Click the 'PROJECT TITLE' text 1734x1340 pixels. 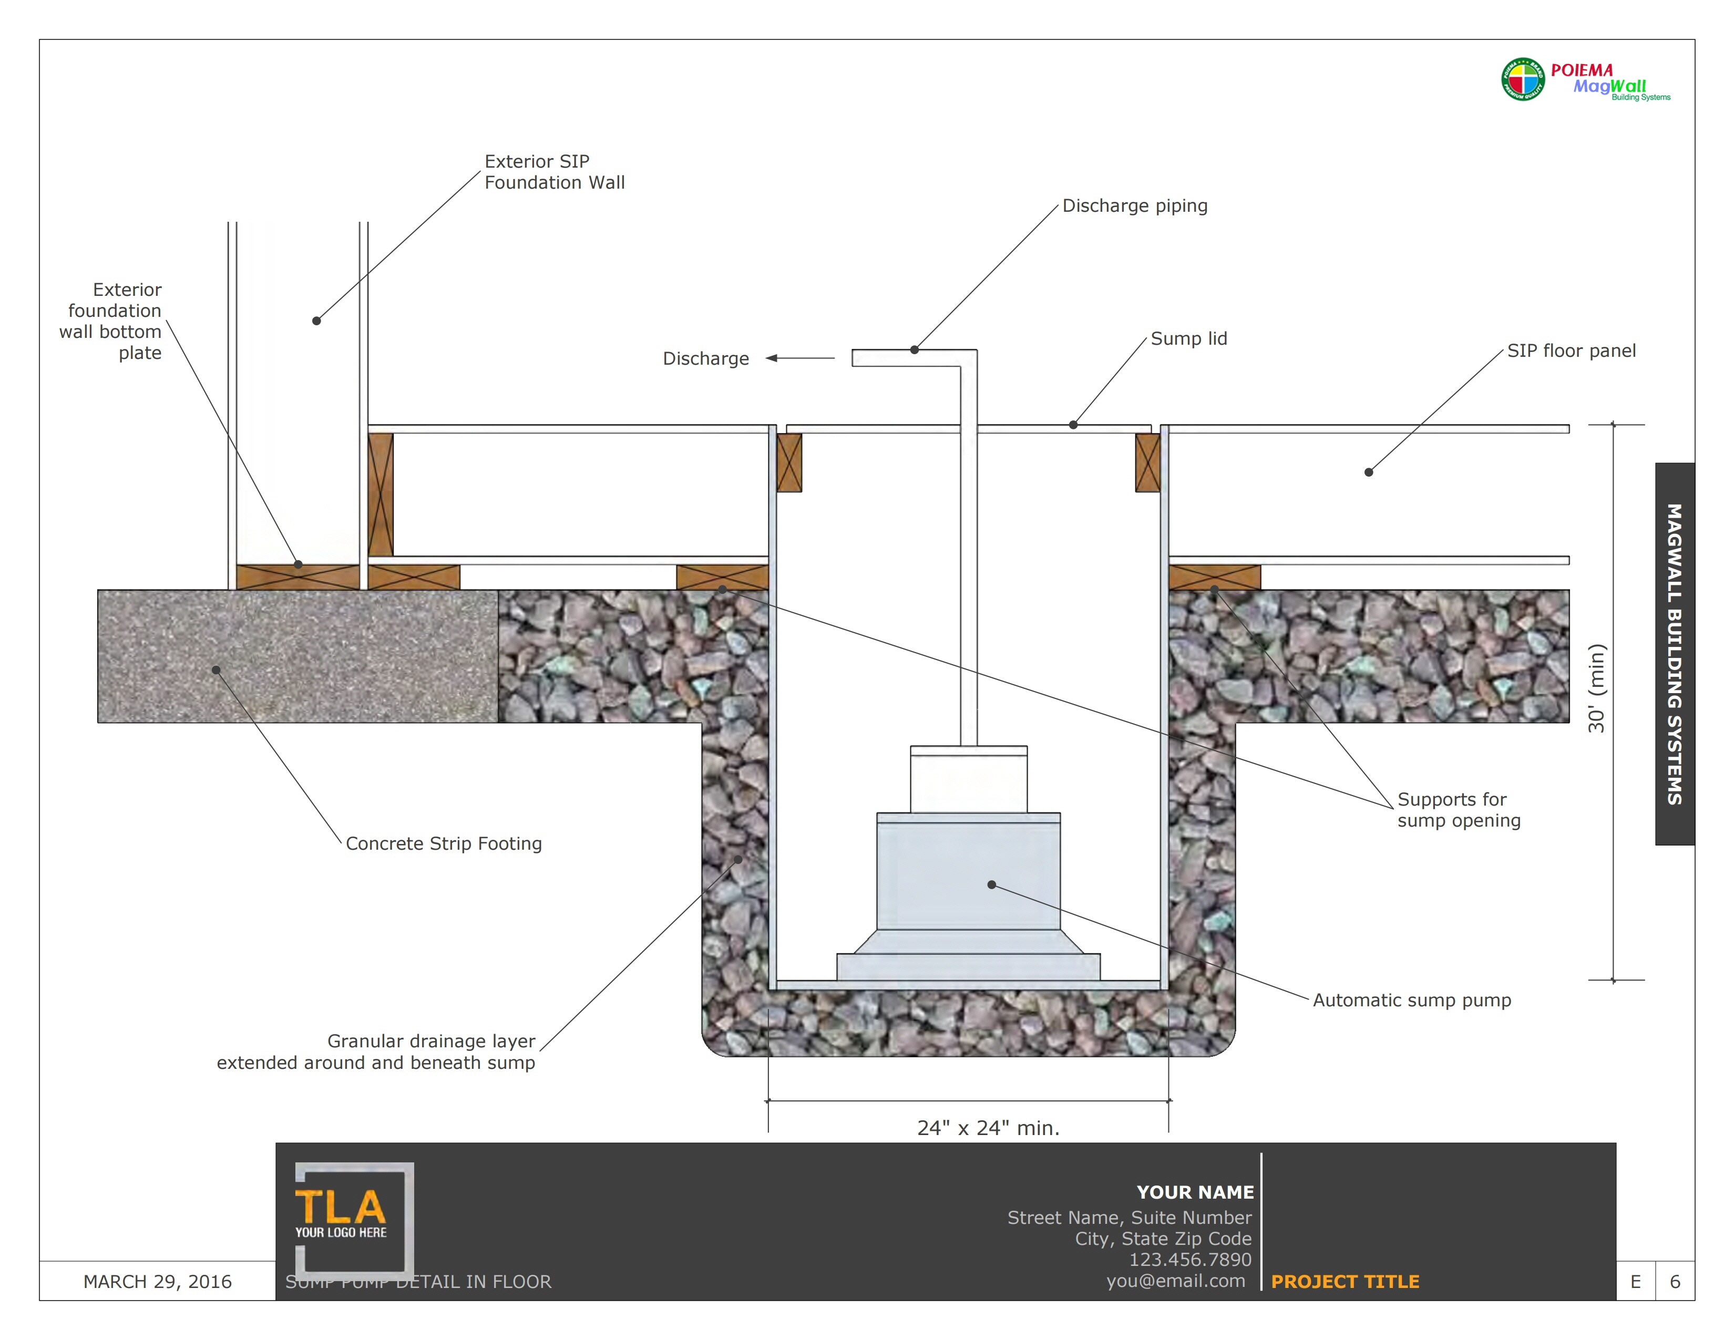(1345, 1282)
